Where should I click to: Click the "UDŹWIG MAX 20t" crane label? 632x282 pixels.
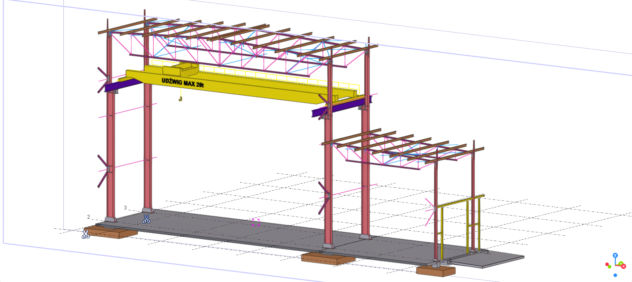(x=183, y=83)
